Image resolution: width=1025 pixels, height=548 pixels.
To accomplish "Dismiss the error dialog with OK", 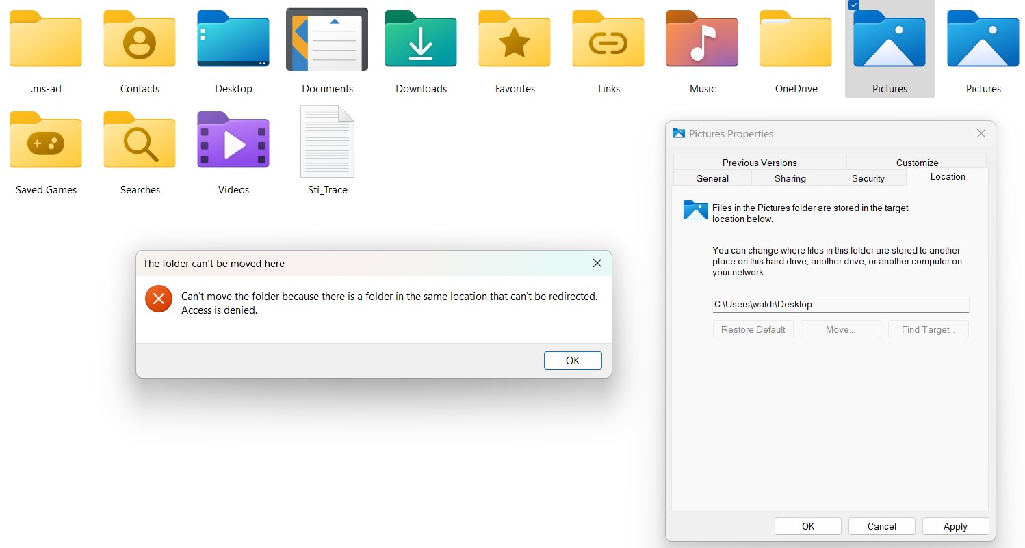I will pos(573,361).
